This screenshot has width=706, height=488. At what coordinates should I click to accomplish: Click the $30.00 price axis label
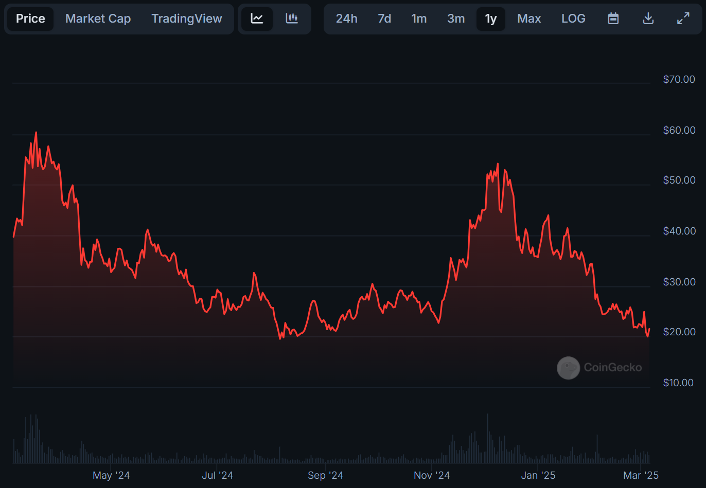679,282
